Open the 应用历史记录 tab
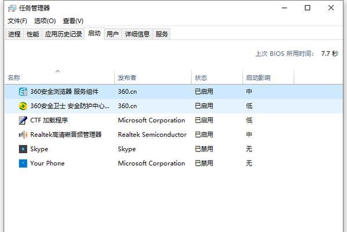347x232 pixels. pyautogui.click(x=63, y=34)
